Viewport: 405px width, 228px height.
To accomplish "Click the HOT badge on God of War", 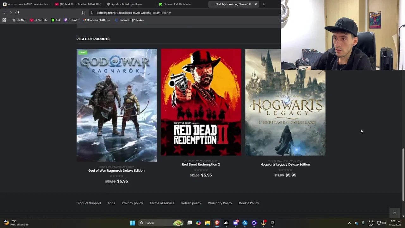I will [83, 53].
